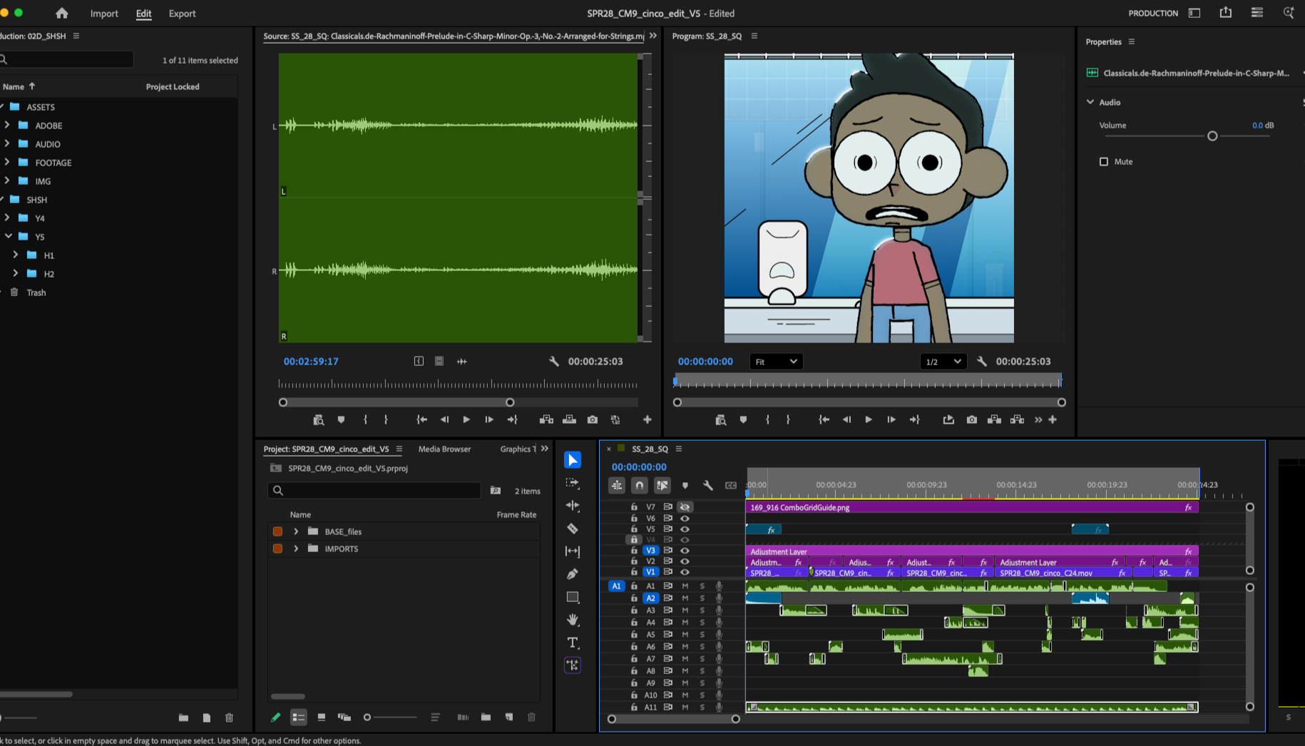The image size is (1305, 746).
Task: Toggle V2 track visibility eye
Action: click(x=685, y=561)
